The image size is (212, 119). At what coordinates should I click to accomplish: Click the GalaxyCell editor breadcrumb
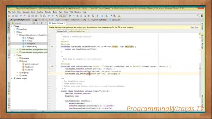pos(62,31)
